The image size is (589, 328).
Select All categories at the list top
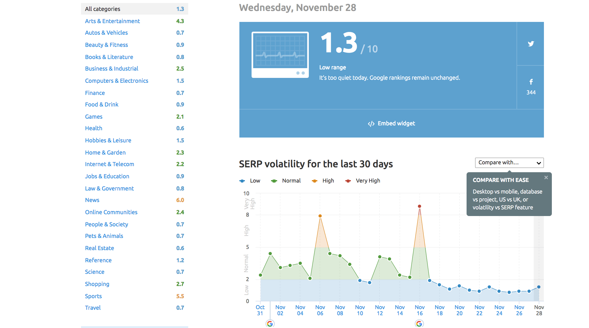click(102, 9)
